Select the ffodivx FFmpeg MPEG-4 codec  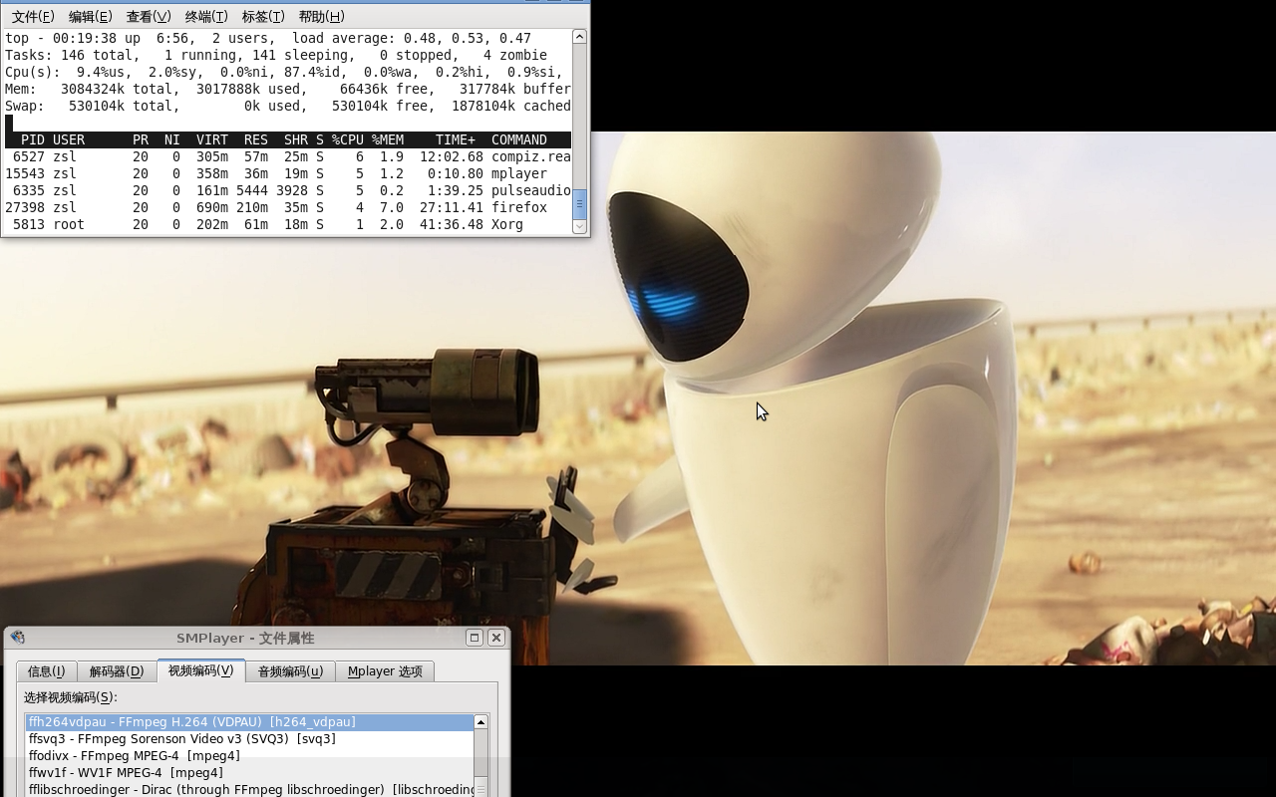click(x=249, y=756)
